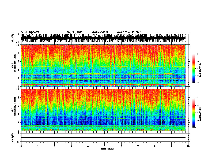Image resolution: width=212 pixels, height=164 pixels.
Task: Click the ch.1 colorbar log(PSD) unit label
Action: [200, 70]
